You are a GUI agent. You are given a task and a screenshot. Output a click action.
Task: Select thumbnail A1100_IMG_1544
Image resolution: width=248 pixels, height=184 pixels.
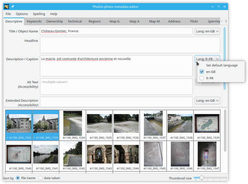(x=126, y=156)
